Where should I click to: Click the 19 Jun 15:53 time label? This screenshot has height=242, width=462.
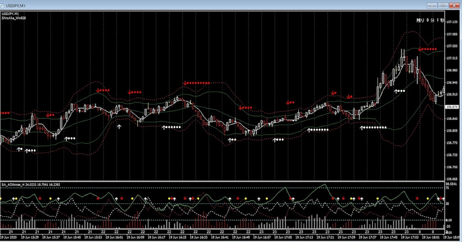[94, 237]
